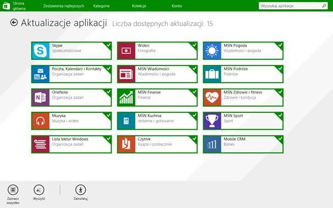Toggle the MSN Sport selection checkmark

tap(280, 115)
